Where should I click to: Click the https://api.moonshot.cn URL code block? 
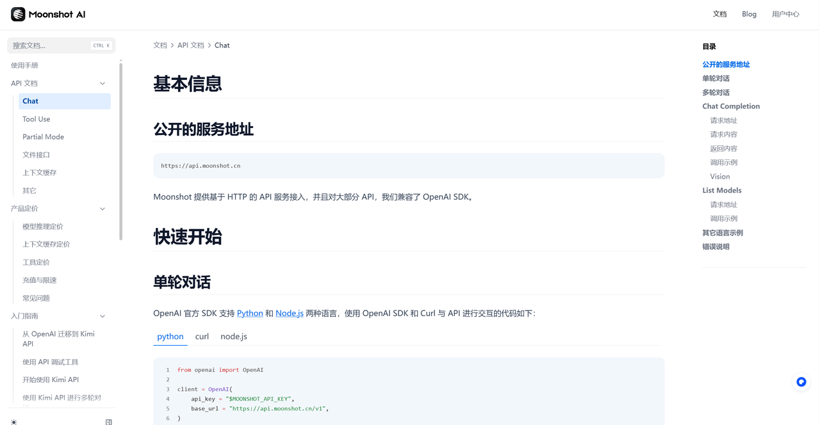[409, 166]
